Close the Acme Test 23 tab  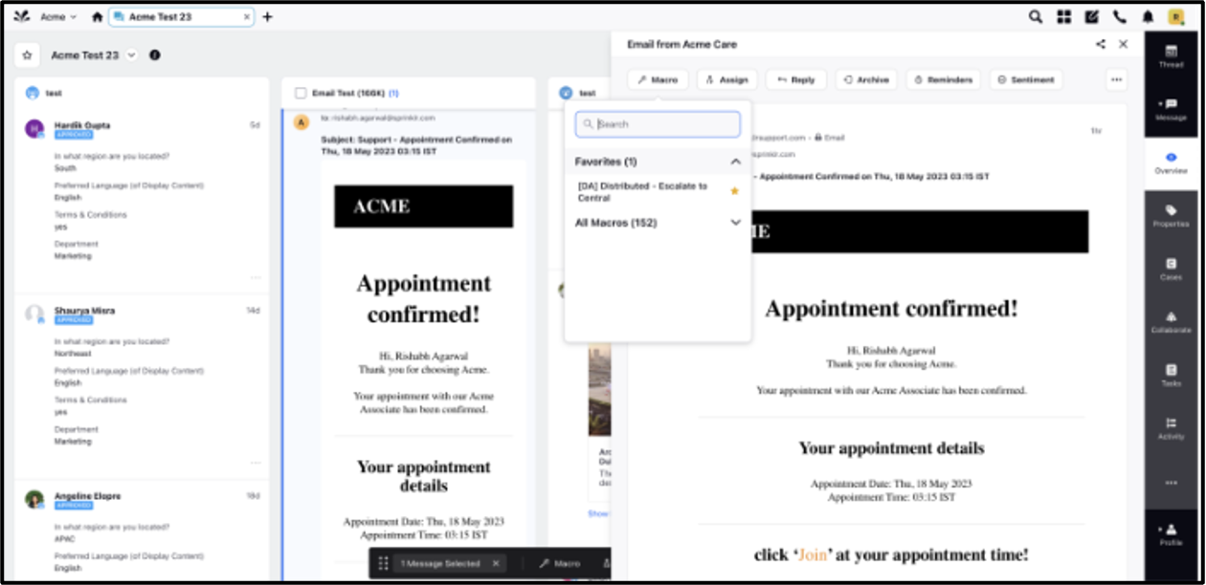[247, 17]
